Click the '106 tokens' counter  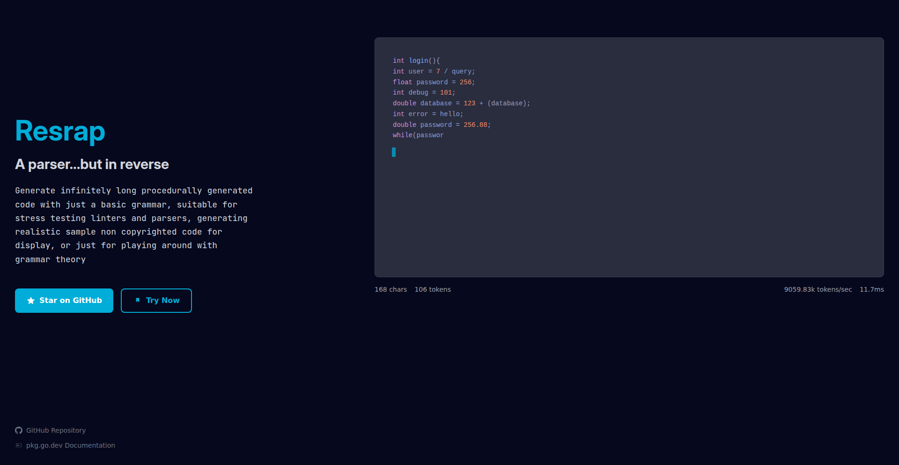tap(433, 289)
